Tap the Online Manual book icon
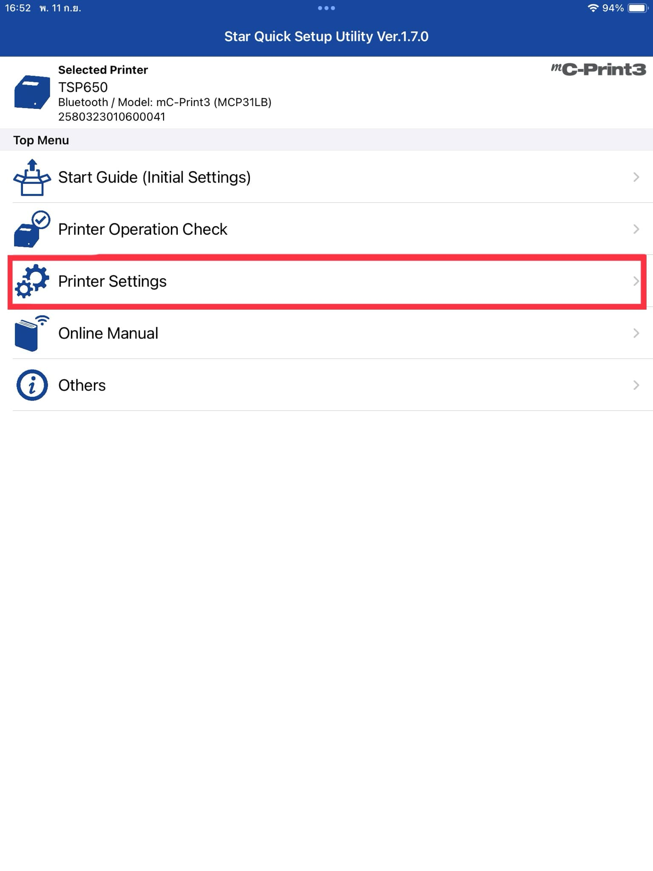Viewport: 653px width, 871px height. (x=32, y=333)
